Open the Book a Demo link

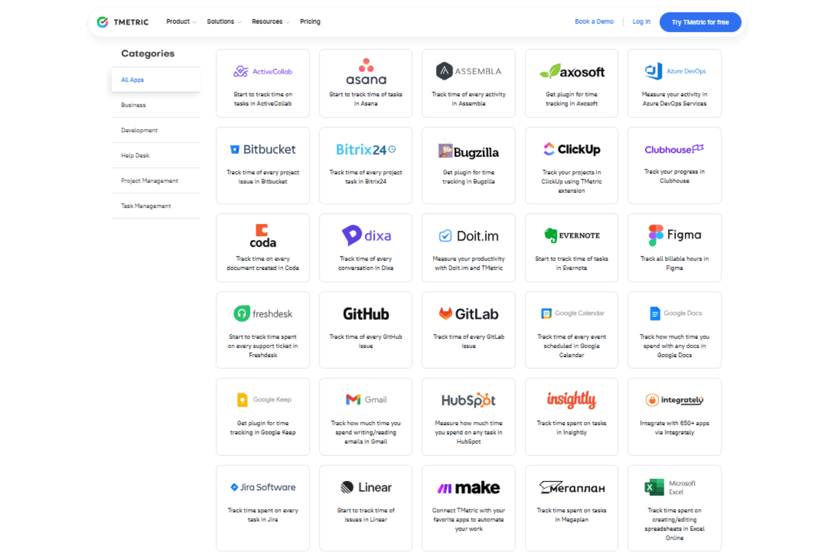click(x=594, y=21)
